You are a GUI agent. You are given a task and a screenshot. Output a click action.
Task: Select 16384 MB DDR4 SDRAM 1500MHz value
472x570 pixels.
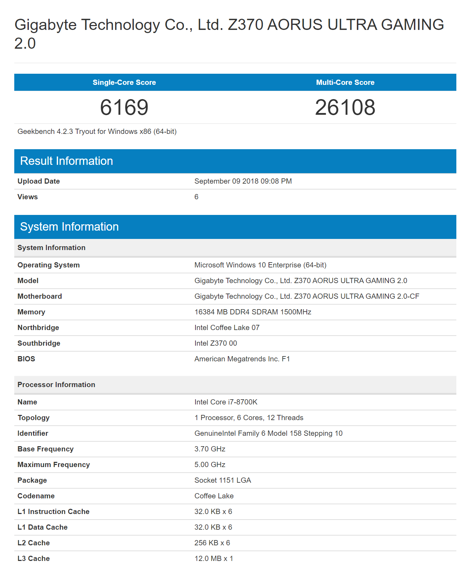click(x=253, y=312)
